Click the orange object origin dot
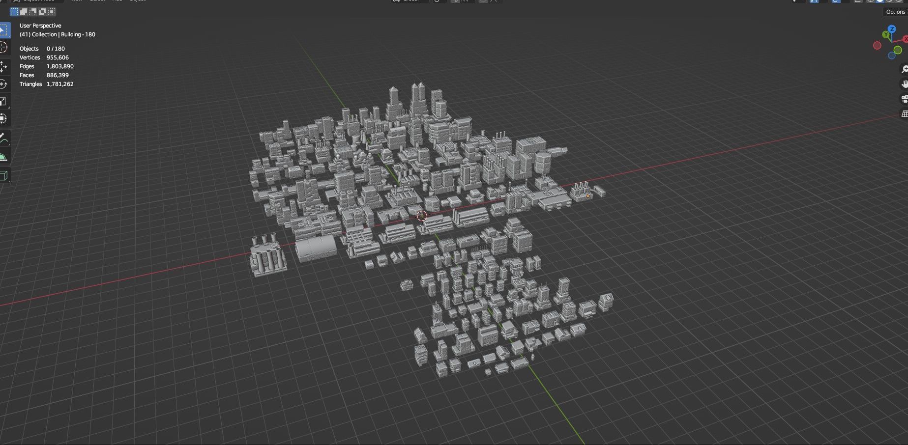908x445 pixels. (587, 196)
